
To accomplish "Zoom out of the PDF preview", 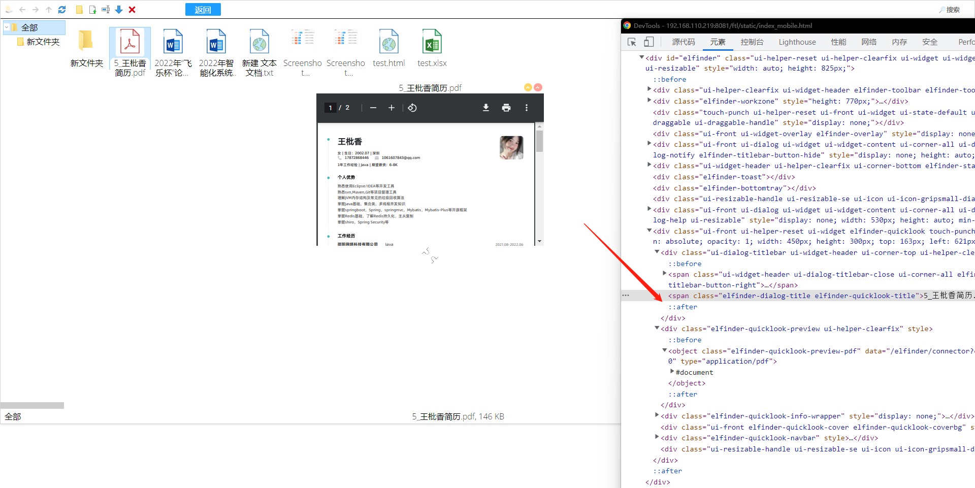I will click(x=373, y=108).
